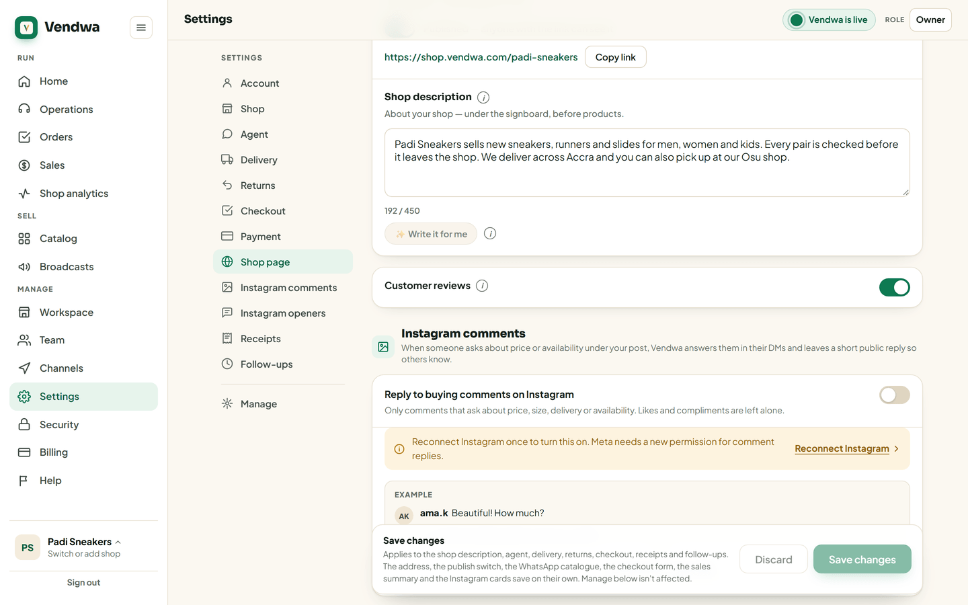
Task: Click the Catalog grid icon
Action: [24, 239]
